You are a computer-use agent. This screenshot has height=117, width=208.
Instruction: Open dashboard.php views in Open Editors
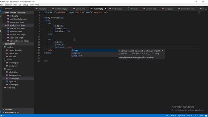click(19, 19)
